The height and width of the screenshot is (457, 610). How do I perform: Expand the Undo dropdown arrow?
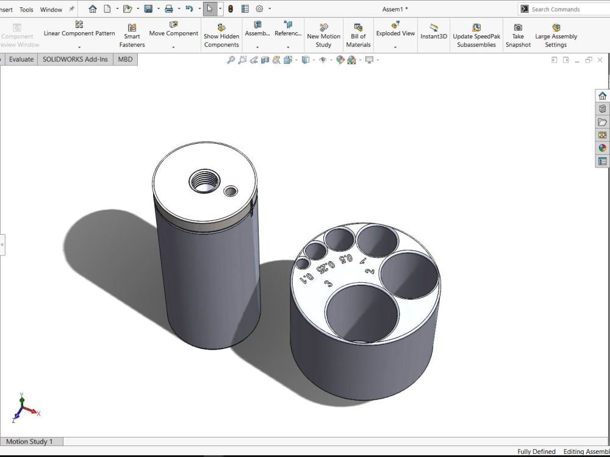point(199,9)
